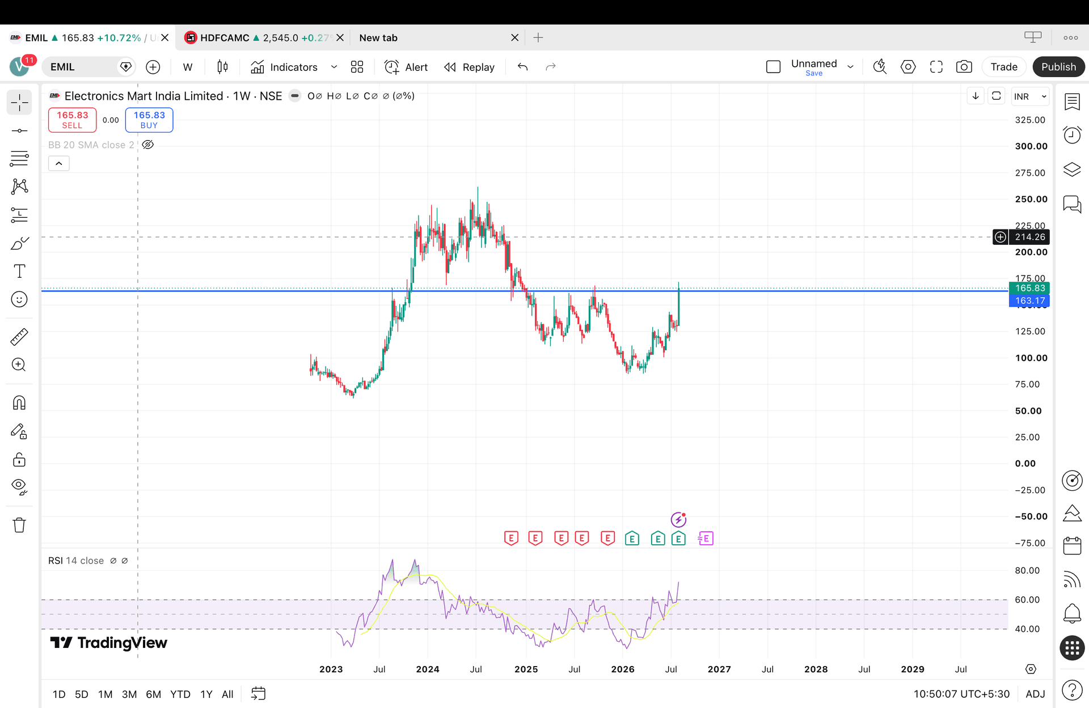Open the notifications bell

point(1072,613)
